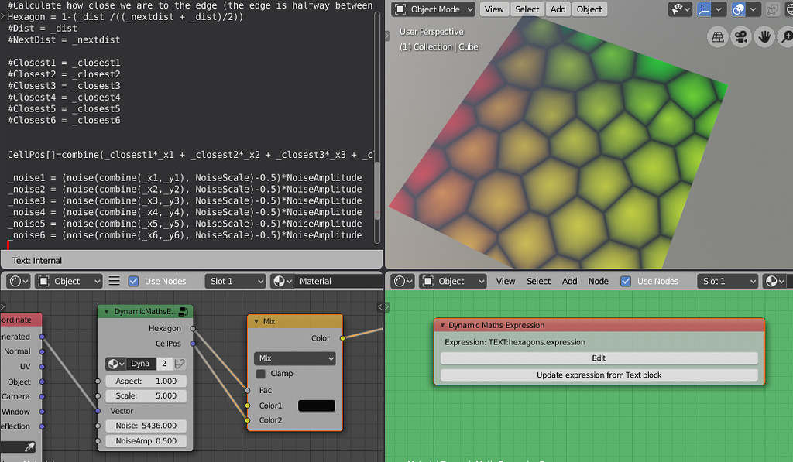The image size is (793, 462).
Task: Click the left node editor header menu icon
Action: [115, 281]
